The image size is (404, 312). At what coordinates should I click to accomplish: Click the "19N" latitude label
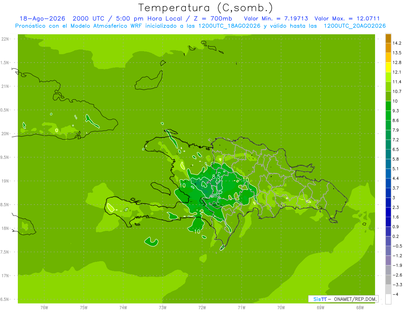[x=5, y=181]
